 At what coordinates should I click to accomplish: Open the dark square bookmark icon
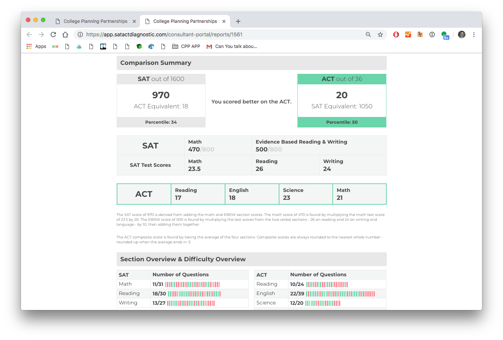(103, 46)
